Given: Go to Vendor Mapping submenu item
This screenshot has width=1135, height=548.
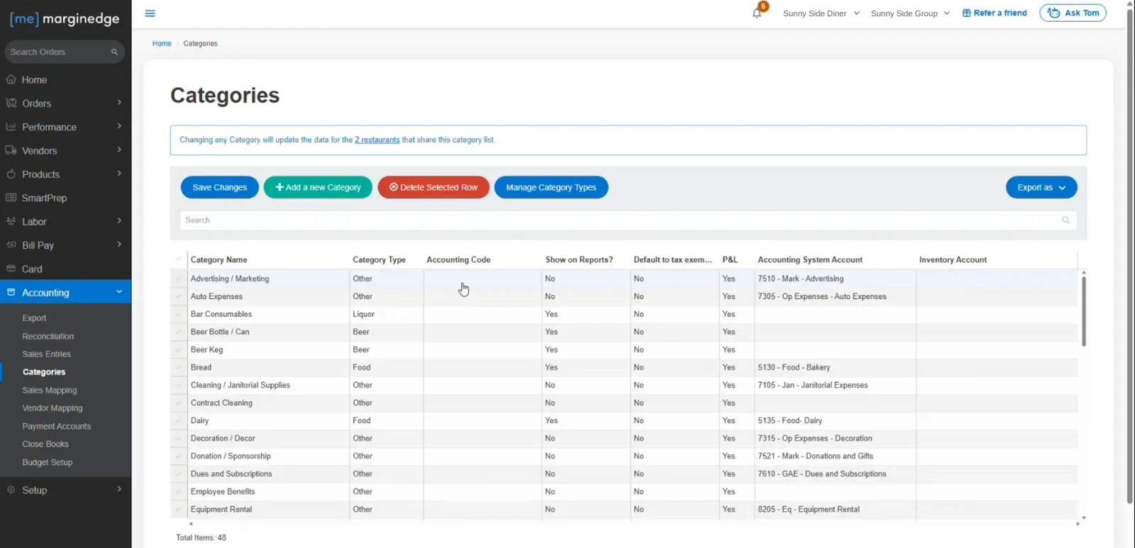Looking at the screenshot, I should pos(52,408).
